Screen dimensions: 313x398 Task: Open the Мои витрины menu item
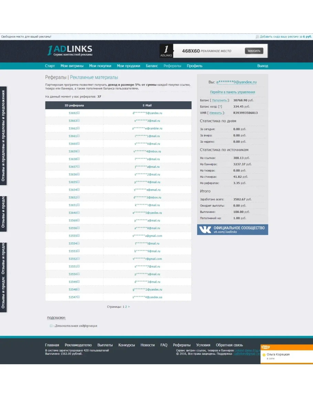click(x=72, y=66)
